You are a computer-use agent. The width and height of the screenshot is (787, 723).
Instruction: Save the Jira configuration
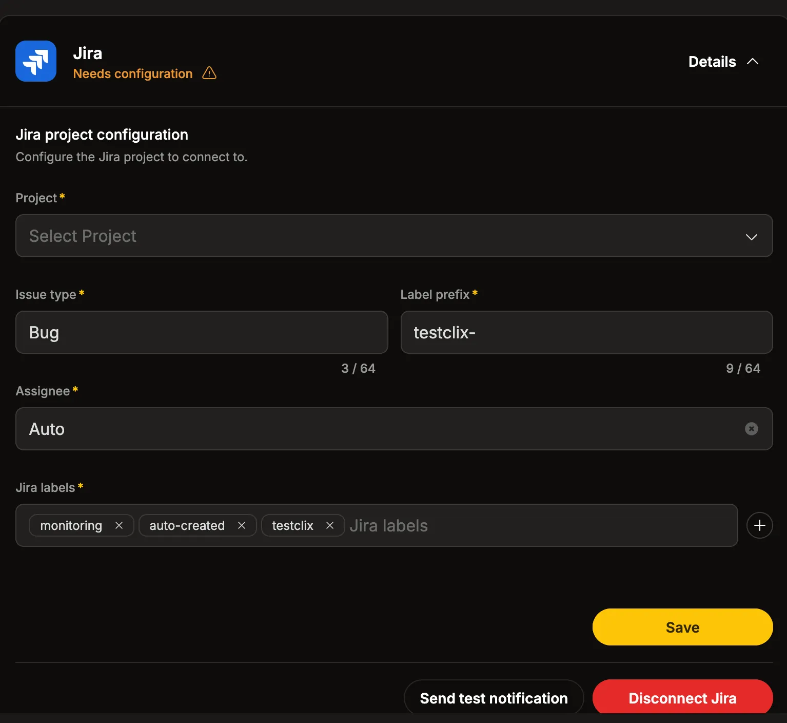[x=682, y=627]
